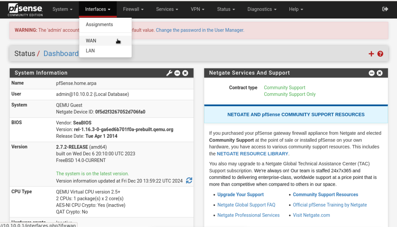Expand the Services dropdown menu
This screenshot has width=397, height=227.
(167, 9)
